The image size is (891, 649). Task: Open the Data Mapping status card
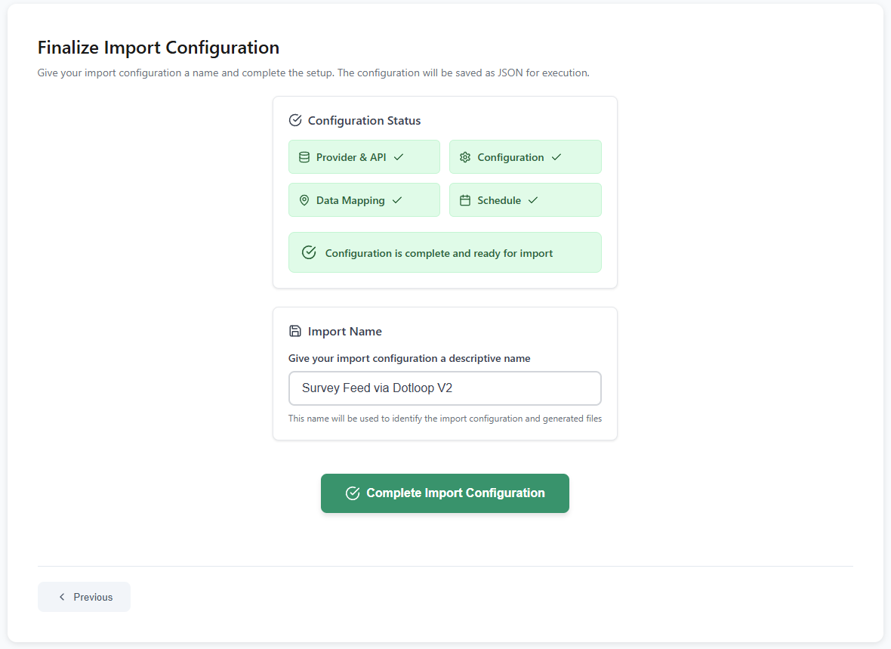pos(364,200)
